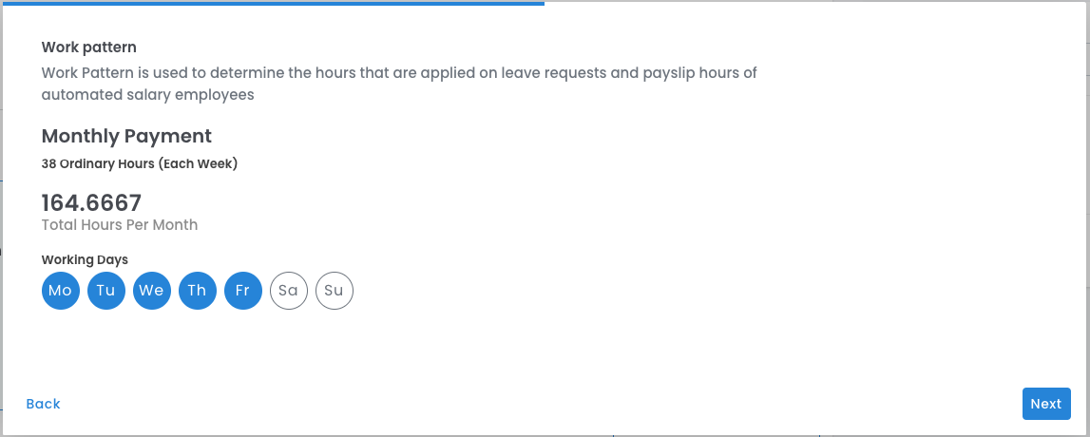
Task: Toggle the Mo working day
Action: 60,291
